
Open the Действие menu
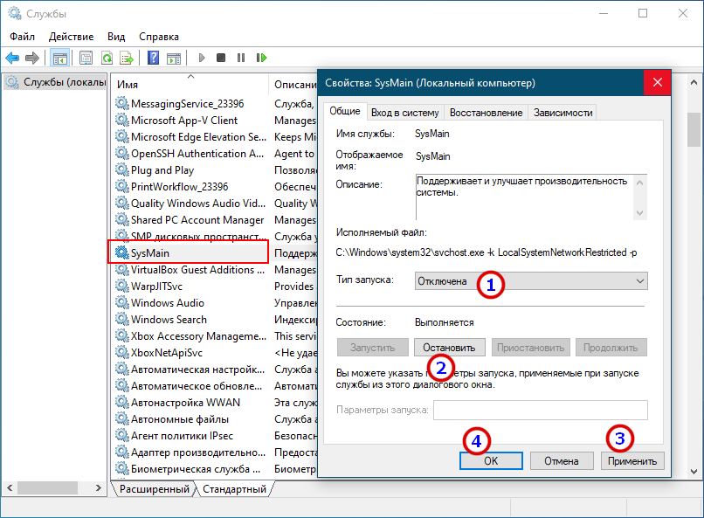click(71, 37)
